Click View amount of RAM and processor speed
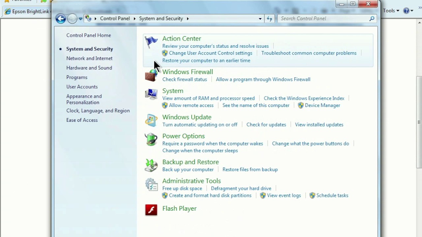The image size is (422, 237). (x=208, y=98)
